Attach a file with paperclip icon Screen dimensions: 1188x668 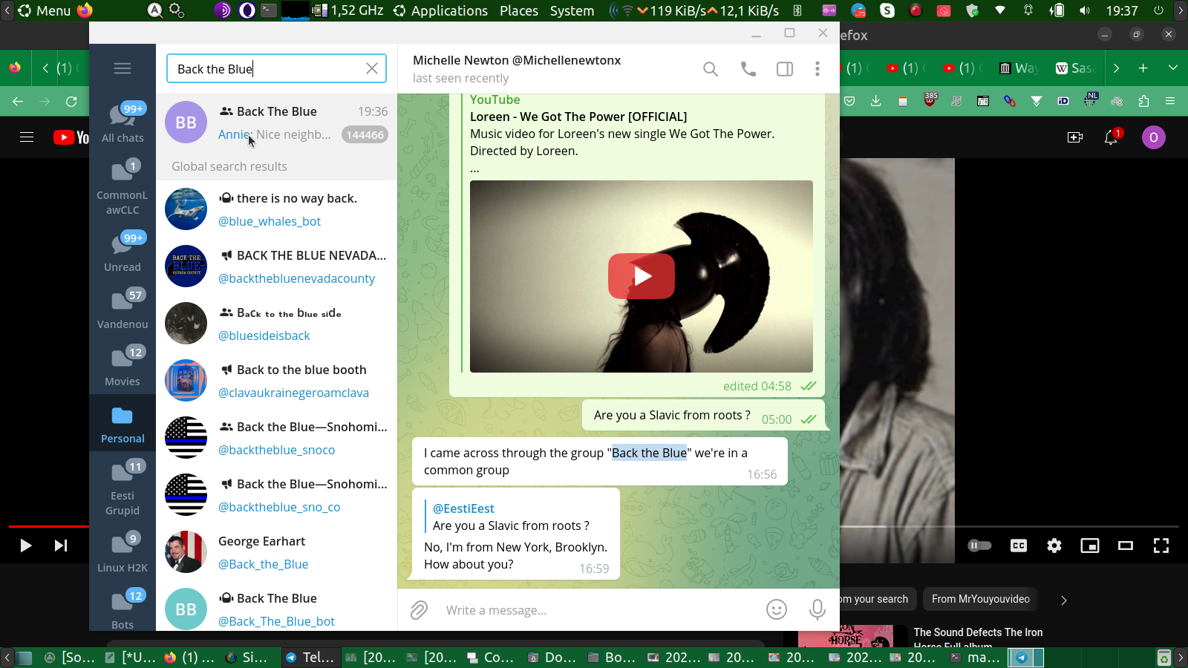point(420,610)
